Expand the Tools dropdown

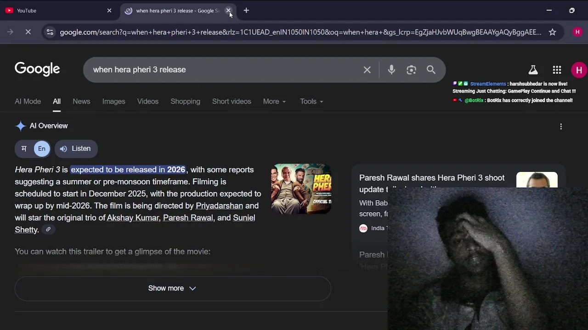click(x=311, y=101)
